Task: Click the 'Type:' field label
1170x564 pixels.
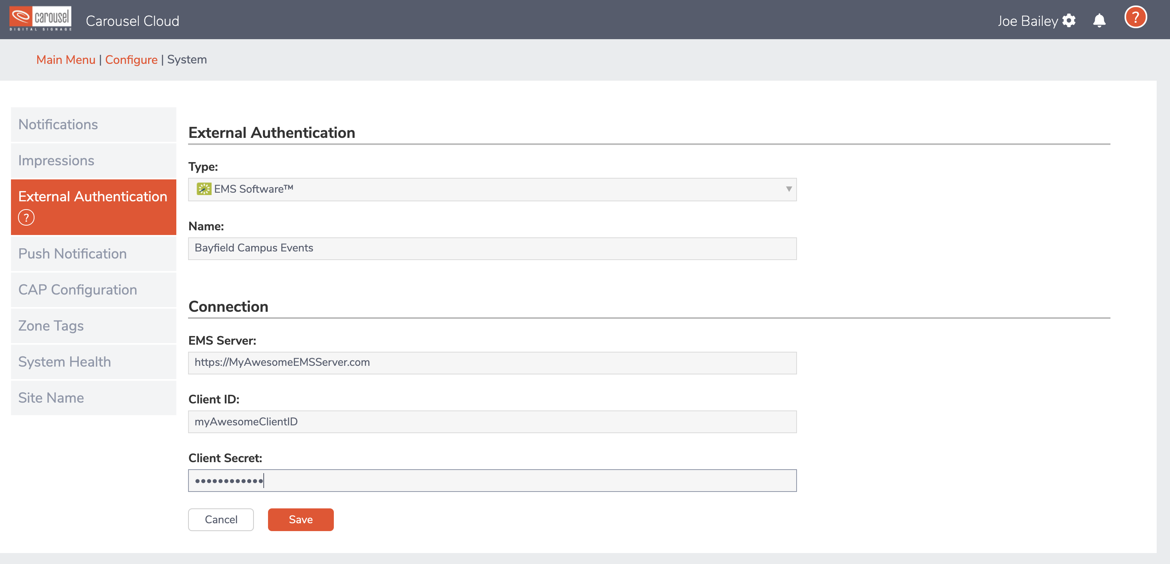Action: point(203,167)
